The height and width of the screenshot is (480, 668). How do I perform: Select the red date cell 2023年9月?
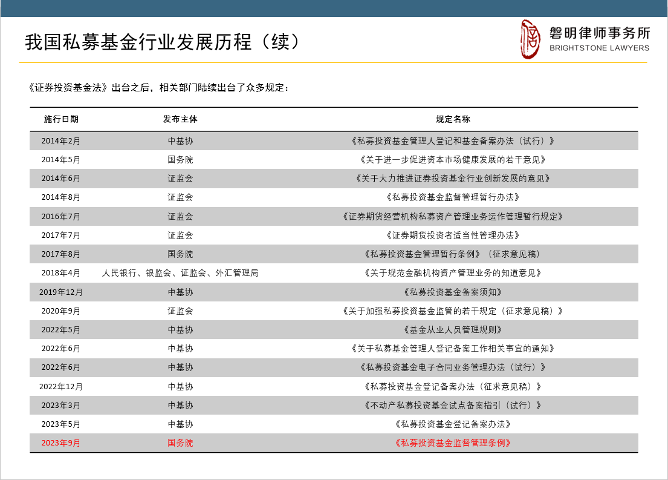pyautogui.click(x=61, y=443)
